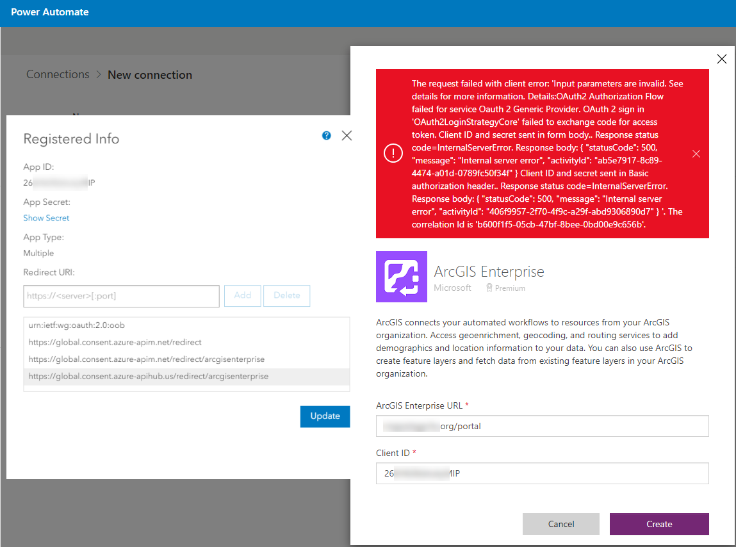This screenshot has width=736, height=547.
Task: Select the New connection breadcrumb
Action: tap(149, 74)
